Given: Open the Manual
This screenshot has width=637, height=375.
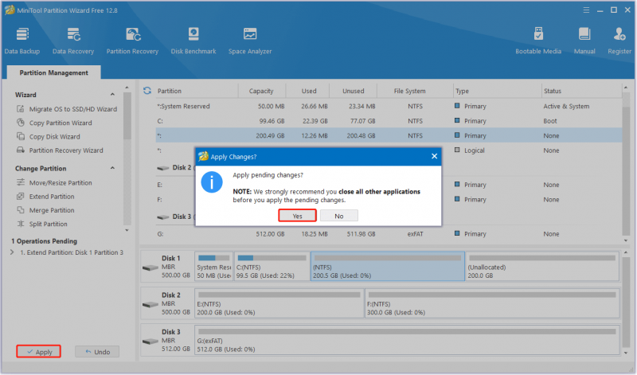Looking at the screenshot, I should pos(584,41).
